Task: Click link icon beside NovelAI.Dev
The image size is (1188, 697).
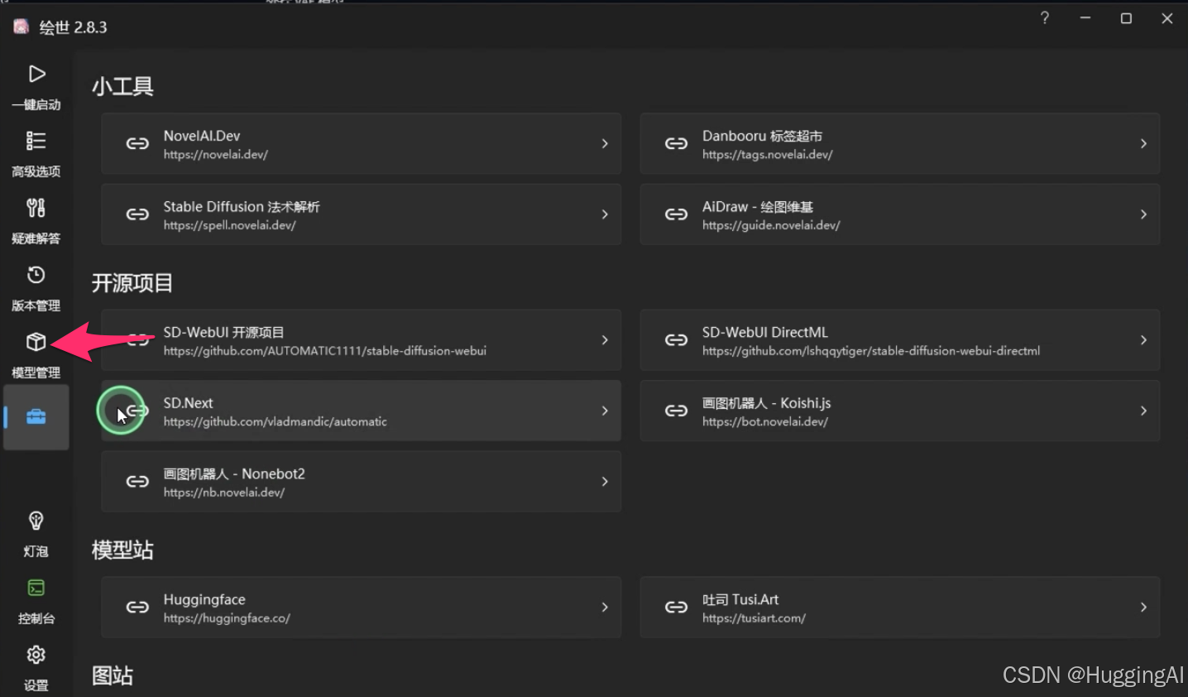Action: point(137,143)
